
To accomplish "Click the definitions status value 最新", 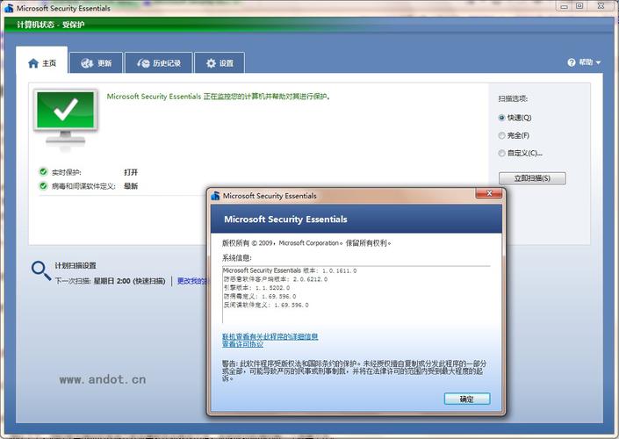I will pyautogui.click(x=131, y=186).
